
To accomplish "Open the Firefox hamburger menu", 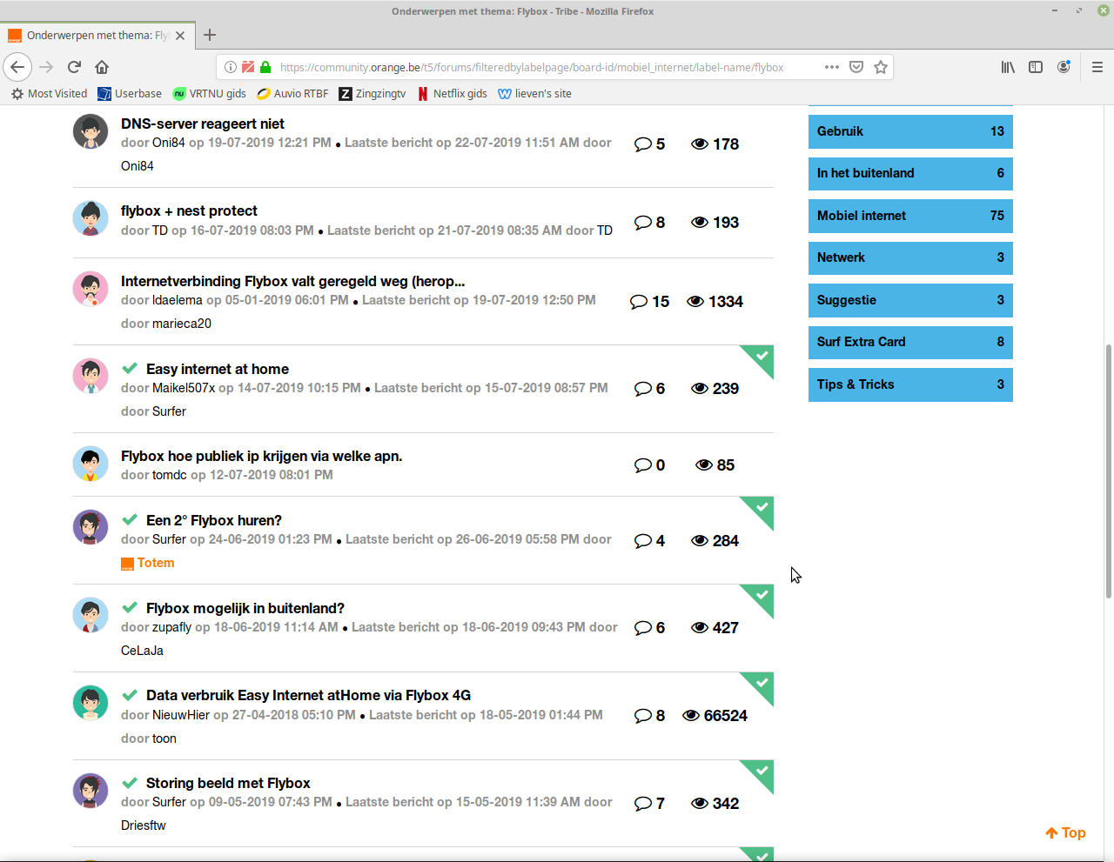I will (1097, 67).
